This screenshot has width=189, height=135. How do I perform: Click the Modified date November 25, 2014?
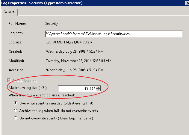click(x=78, y=61)
